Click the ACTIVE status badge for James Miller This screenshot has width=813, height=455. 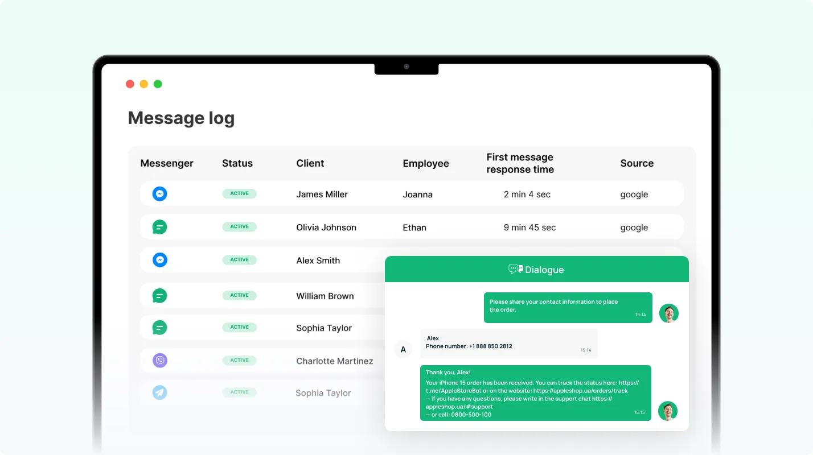tap(239, 193)
